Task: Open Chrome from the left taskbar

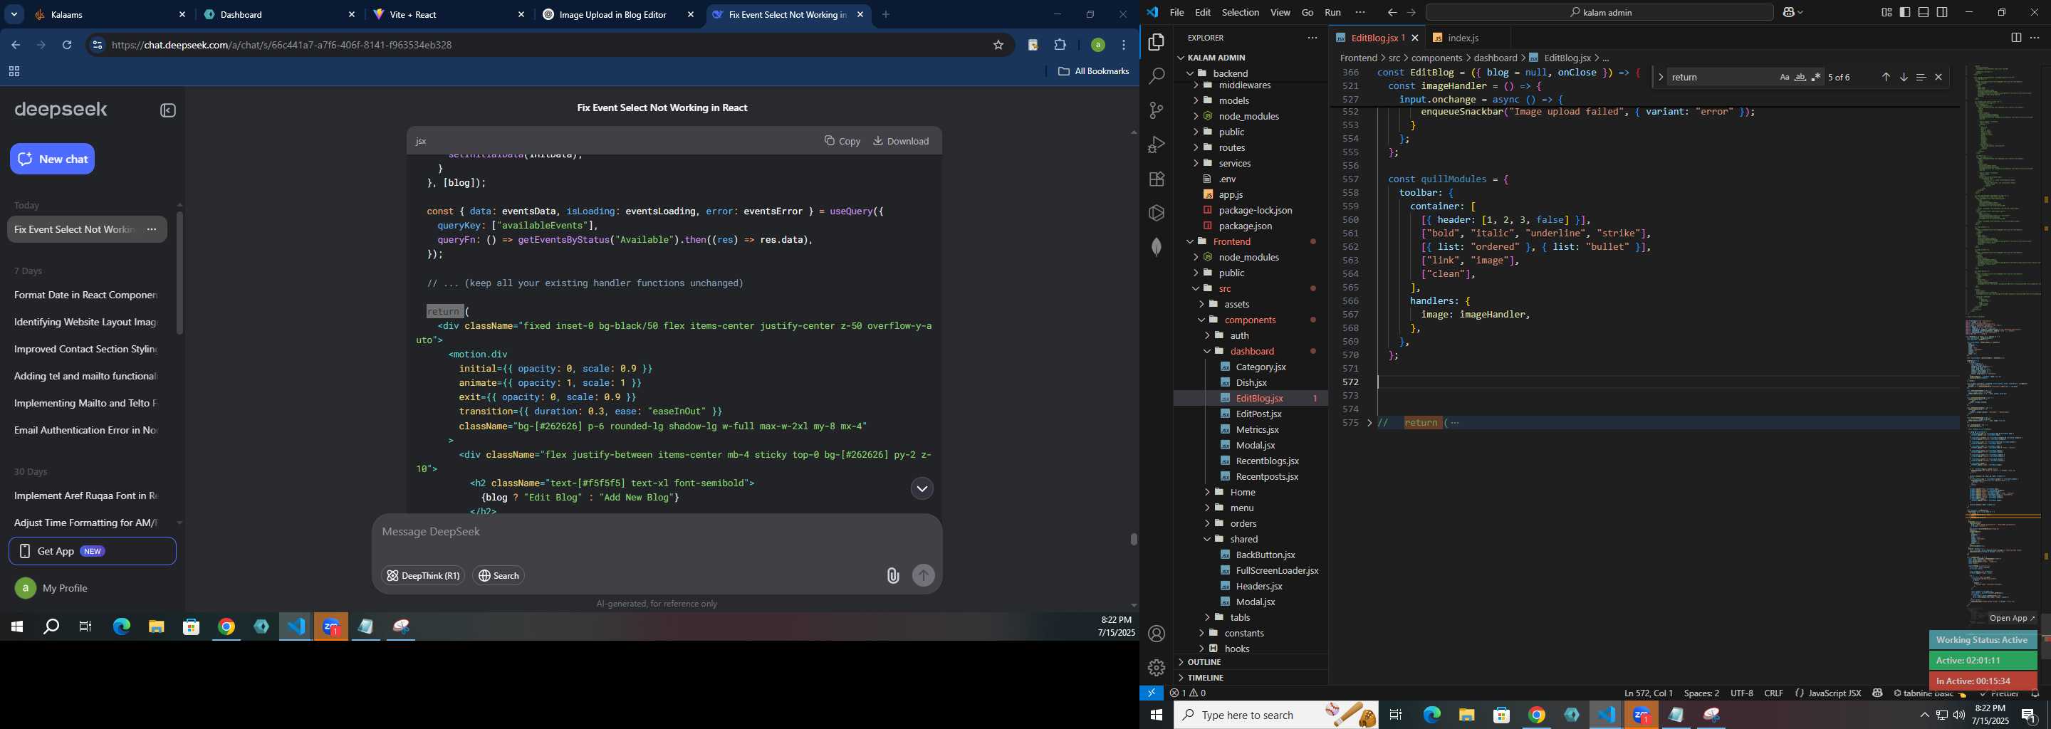Action: pyautogui.click(x=227, y=627)
